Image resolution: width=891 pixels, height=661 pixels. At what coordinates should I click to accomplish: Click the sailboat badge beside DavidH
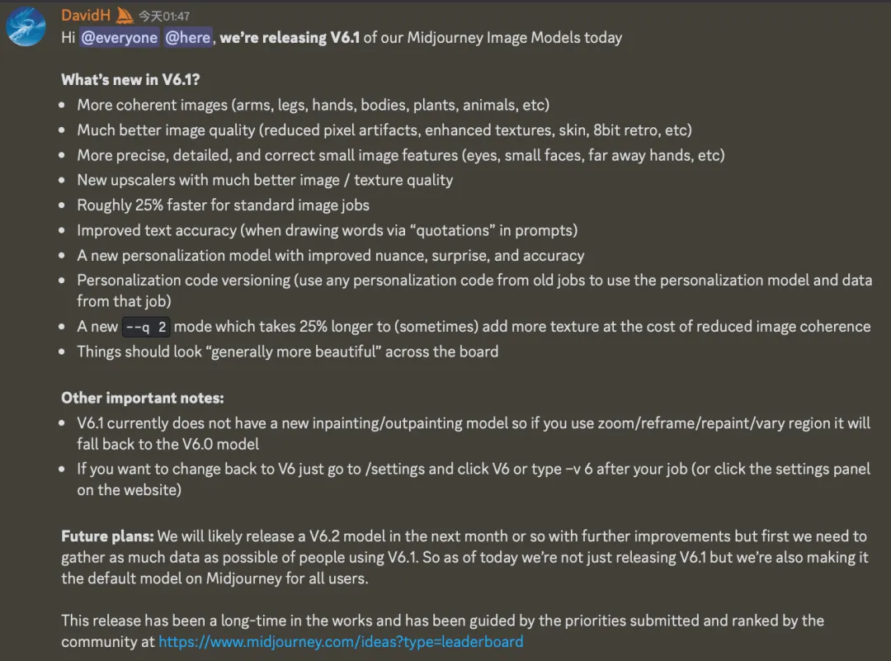[125, 16]
